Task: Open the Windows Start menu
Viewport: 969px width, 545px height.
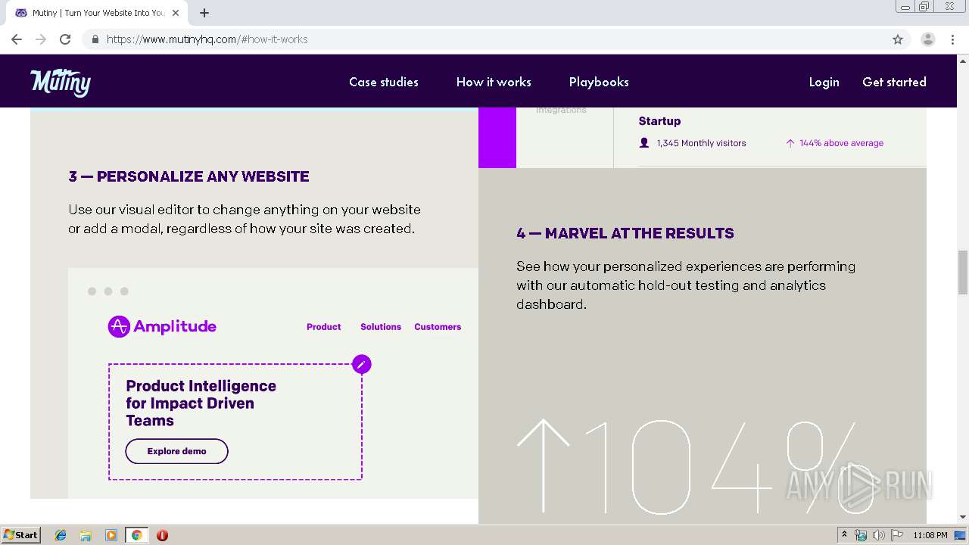Action: pyautogui.click(x=20, y=535)
